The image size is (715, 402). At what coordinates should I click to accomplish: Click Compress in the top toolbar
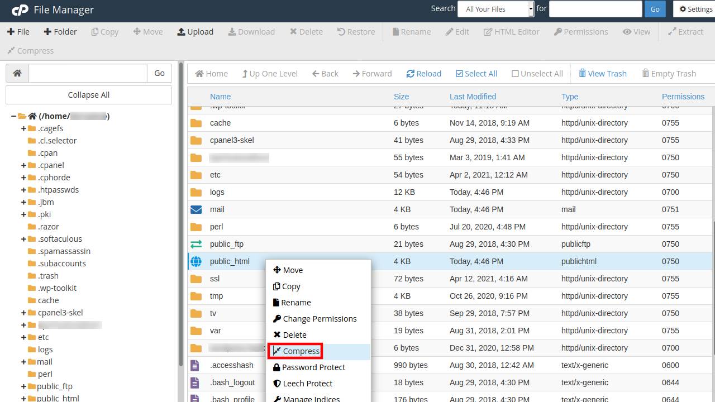(31, 51)
